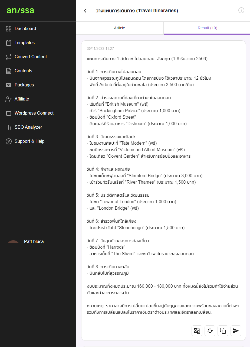Click the SEO Analyzer bars icon
The height and width of the screenshot is (347, 250).
[x=9, y=127]
